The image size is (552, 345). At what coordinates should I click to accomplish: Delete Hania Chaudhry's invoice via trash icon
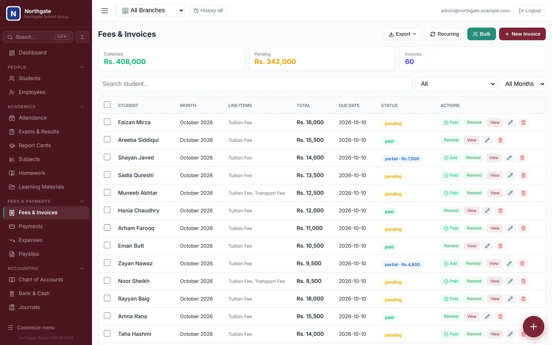click(x=500, y=211)
